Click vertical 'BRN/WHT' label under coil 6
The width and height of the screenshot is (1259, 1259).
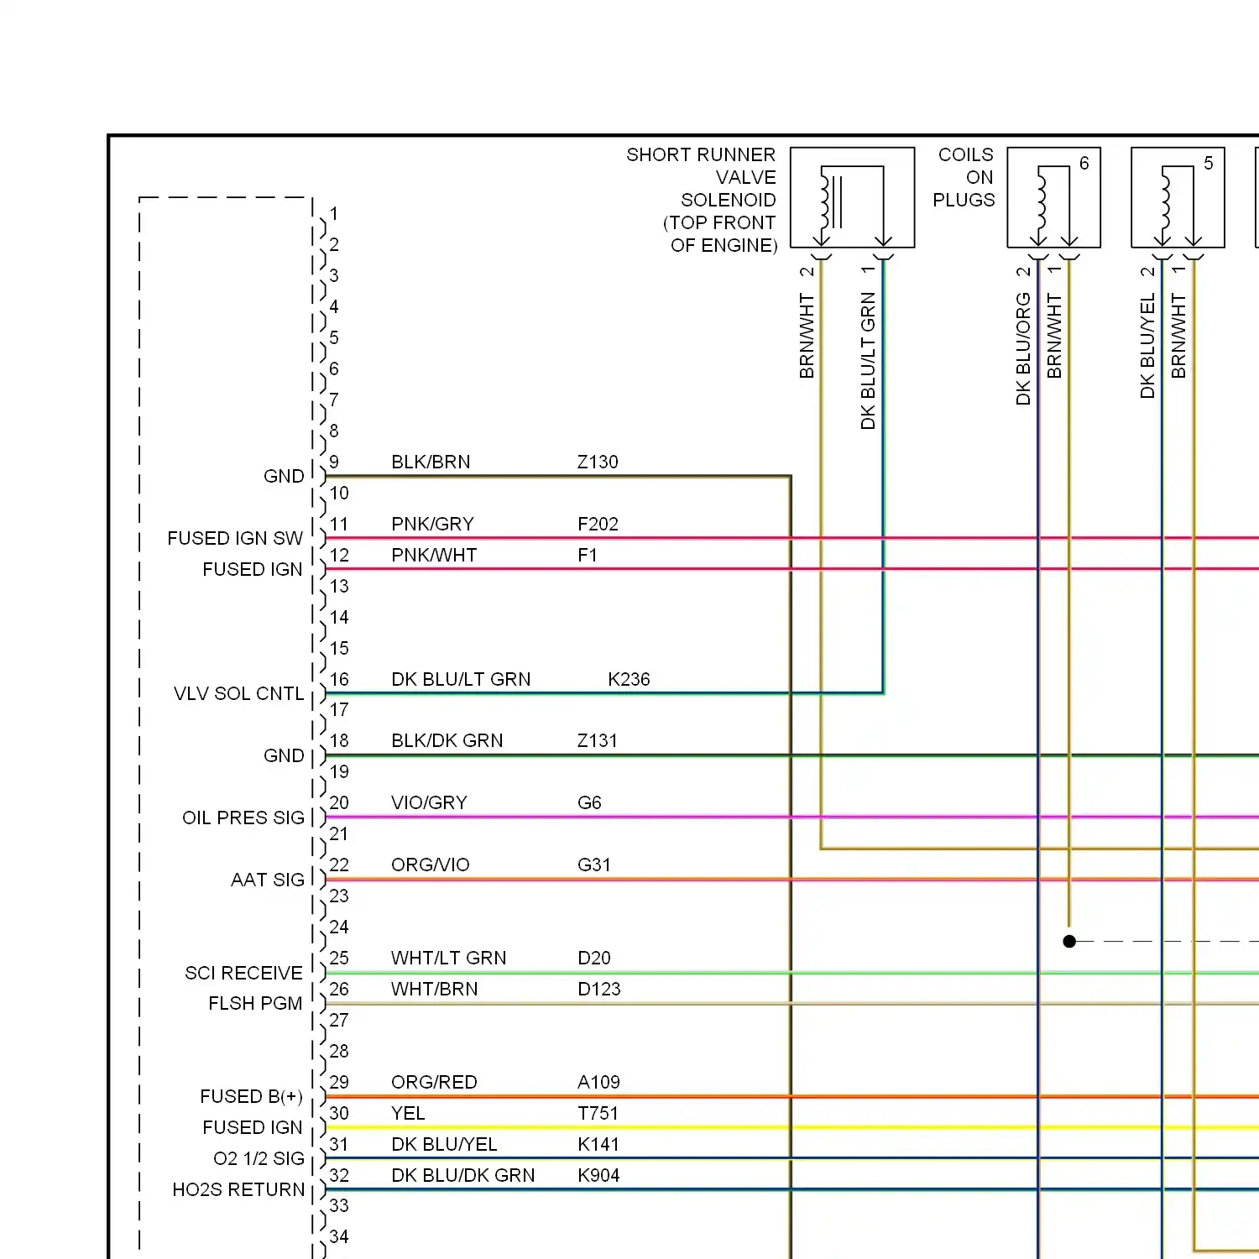tap(1054, 336)
